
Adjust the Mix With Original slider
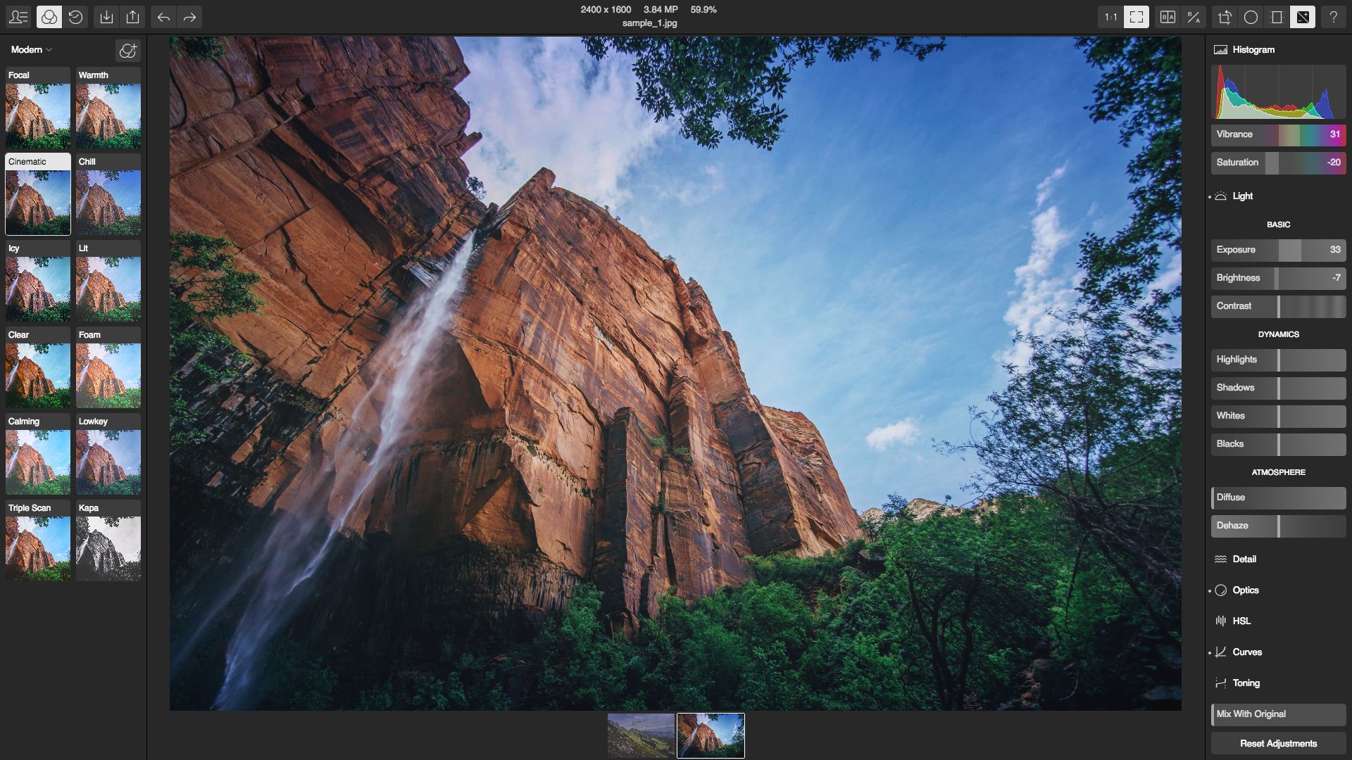[1279, 714]
